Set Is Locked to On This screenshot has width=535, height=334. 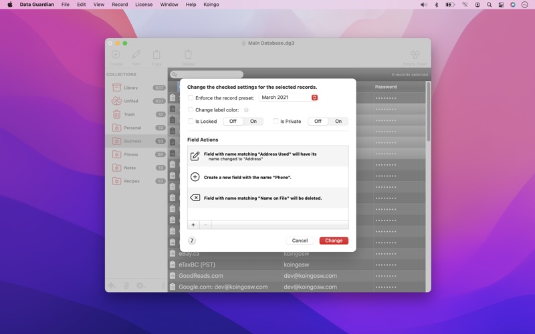253,122
